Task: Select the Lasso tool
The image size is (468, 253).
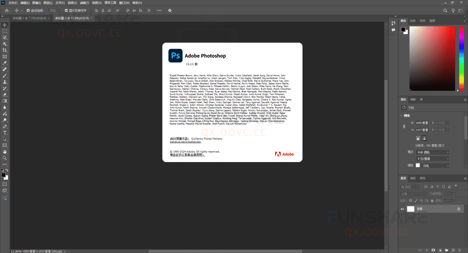Action: tap(5, 37)
